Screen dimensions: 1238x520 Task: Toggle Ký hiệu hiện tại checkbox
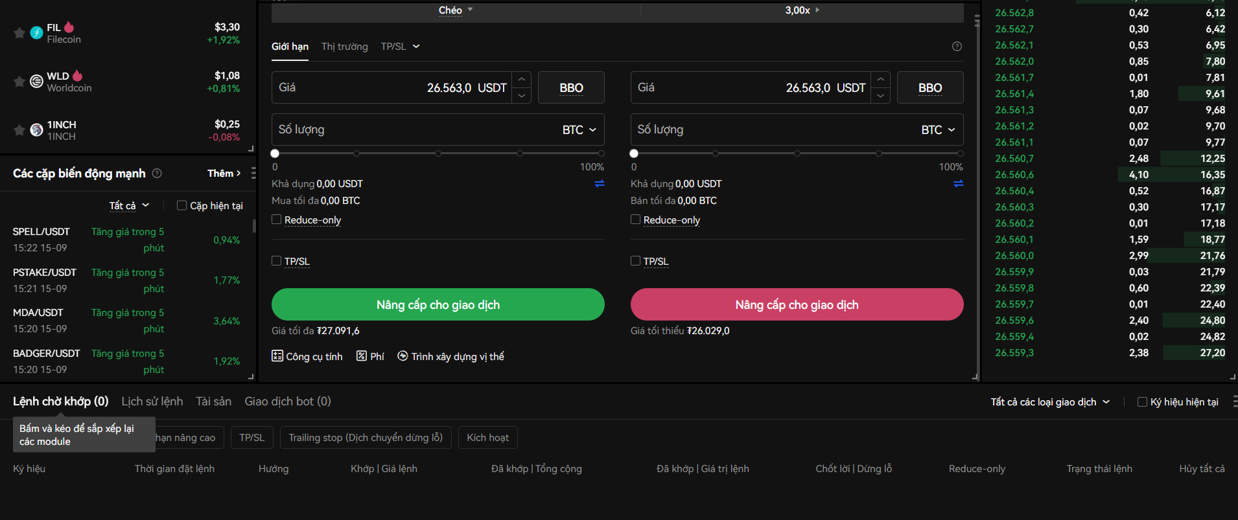point(1142,402)
